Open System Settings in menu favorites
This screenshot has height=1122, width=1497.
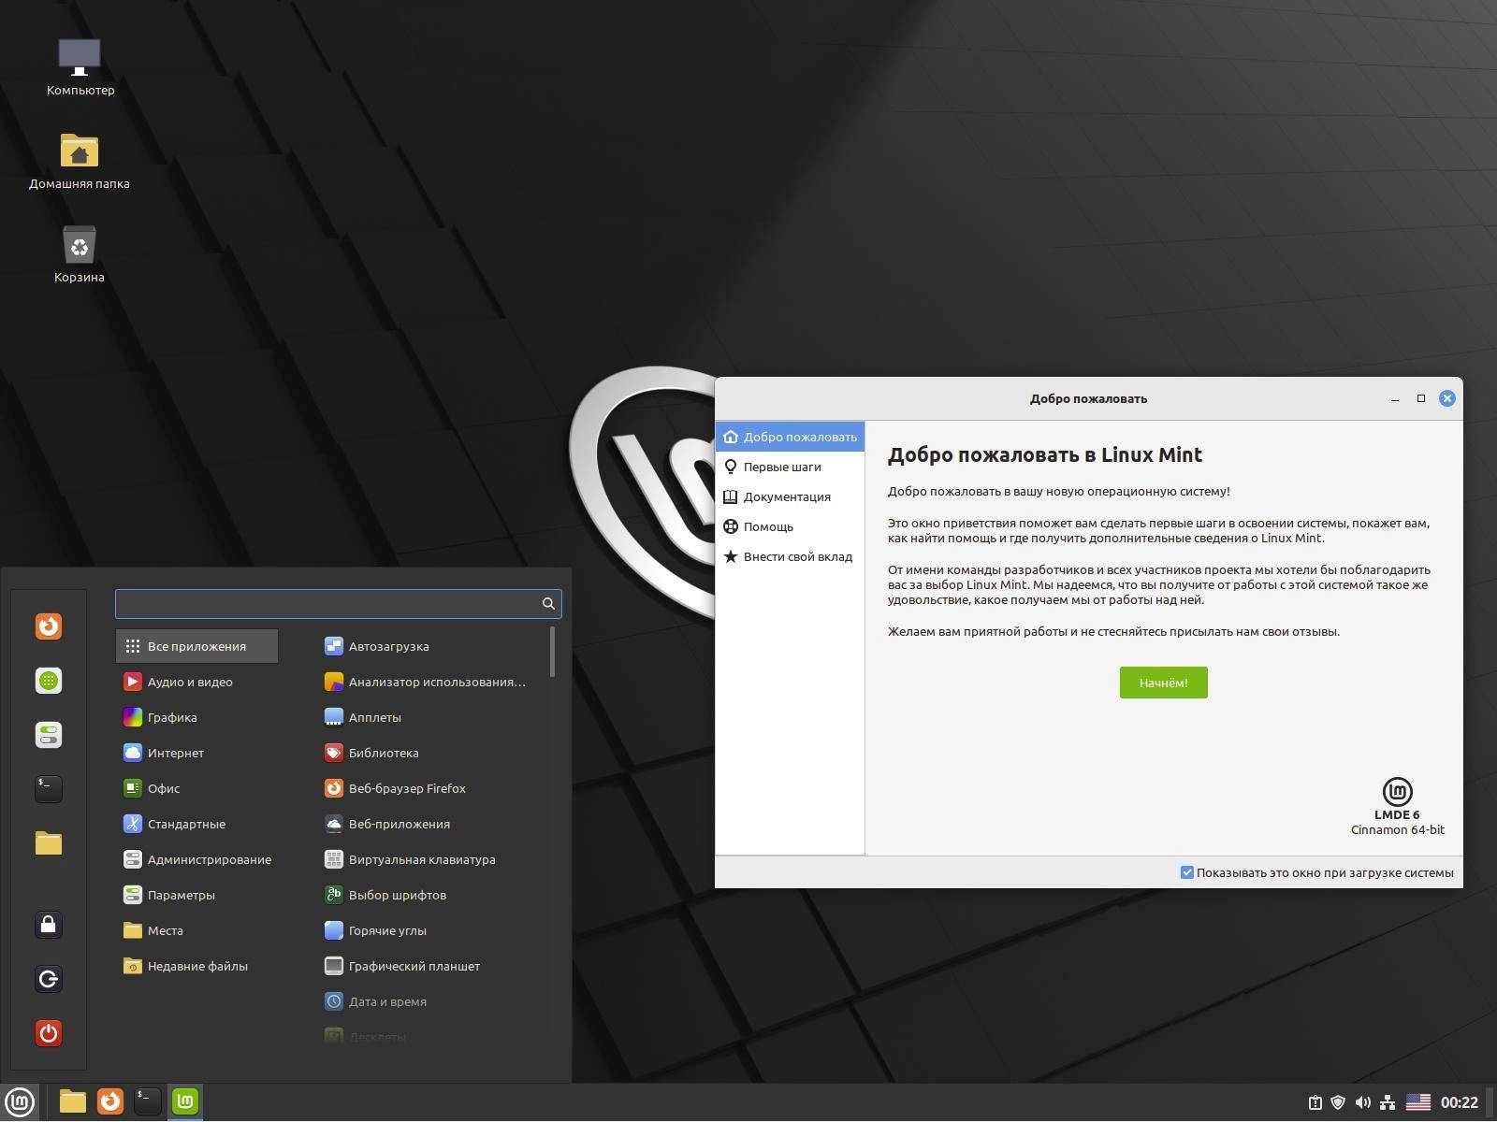tap(49, 735)
